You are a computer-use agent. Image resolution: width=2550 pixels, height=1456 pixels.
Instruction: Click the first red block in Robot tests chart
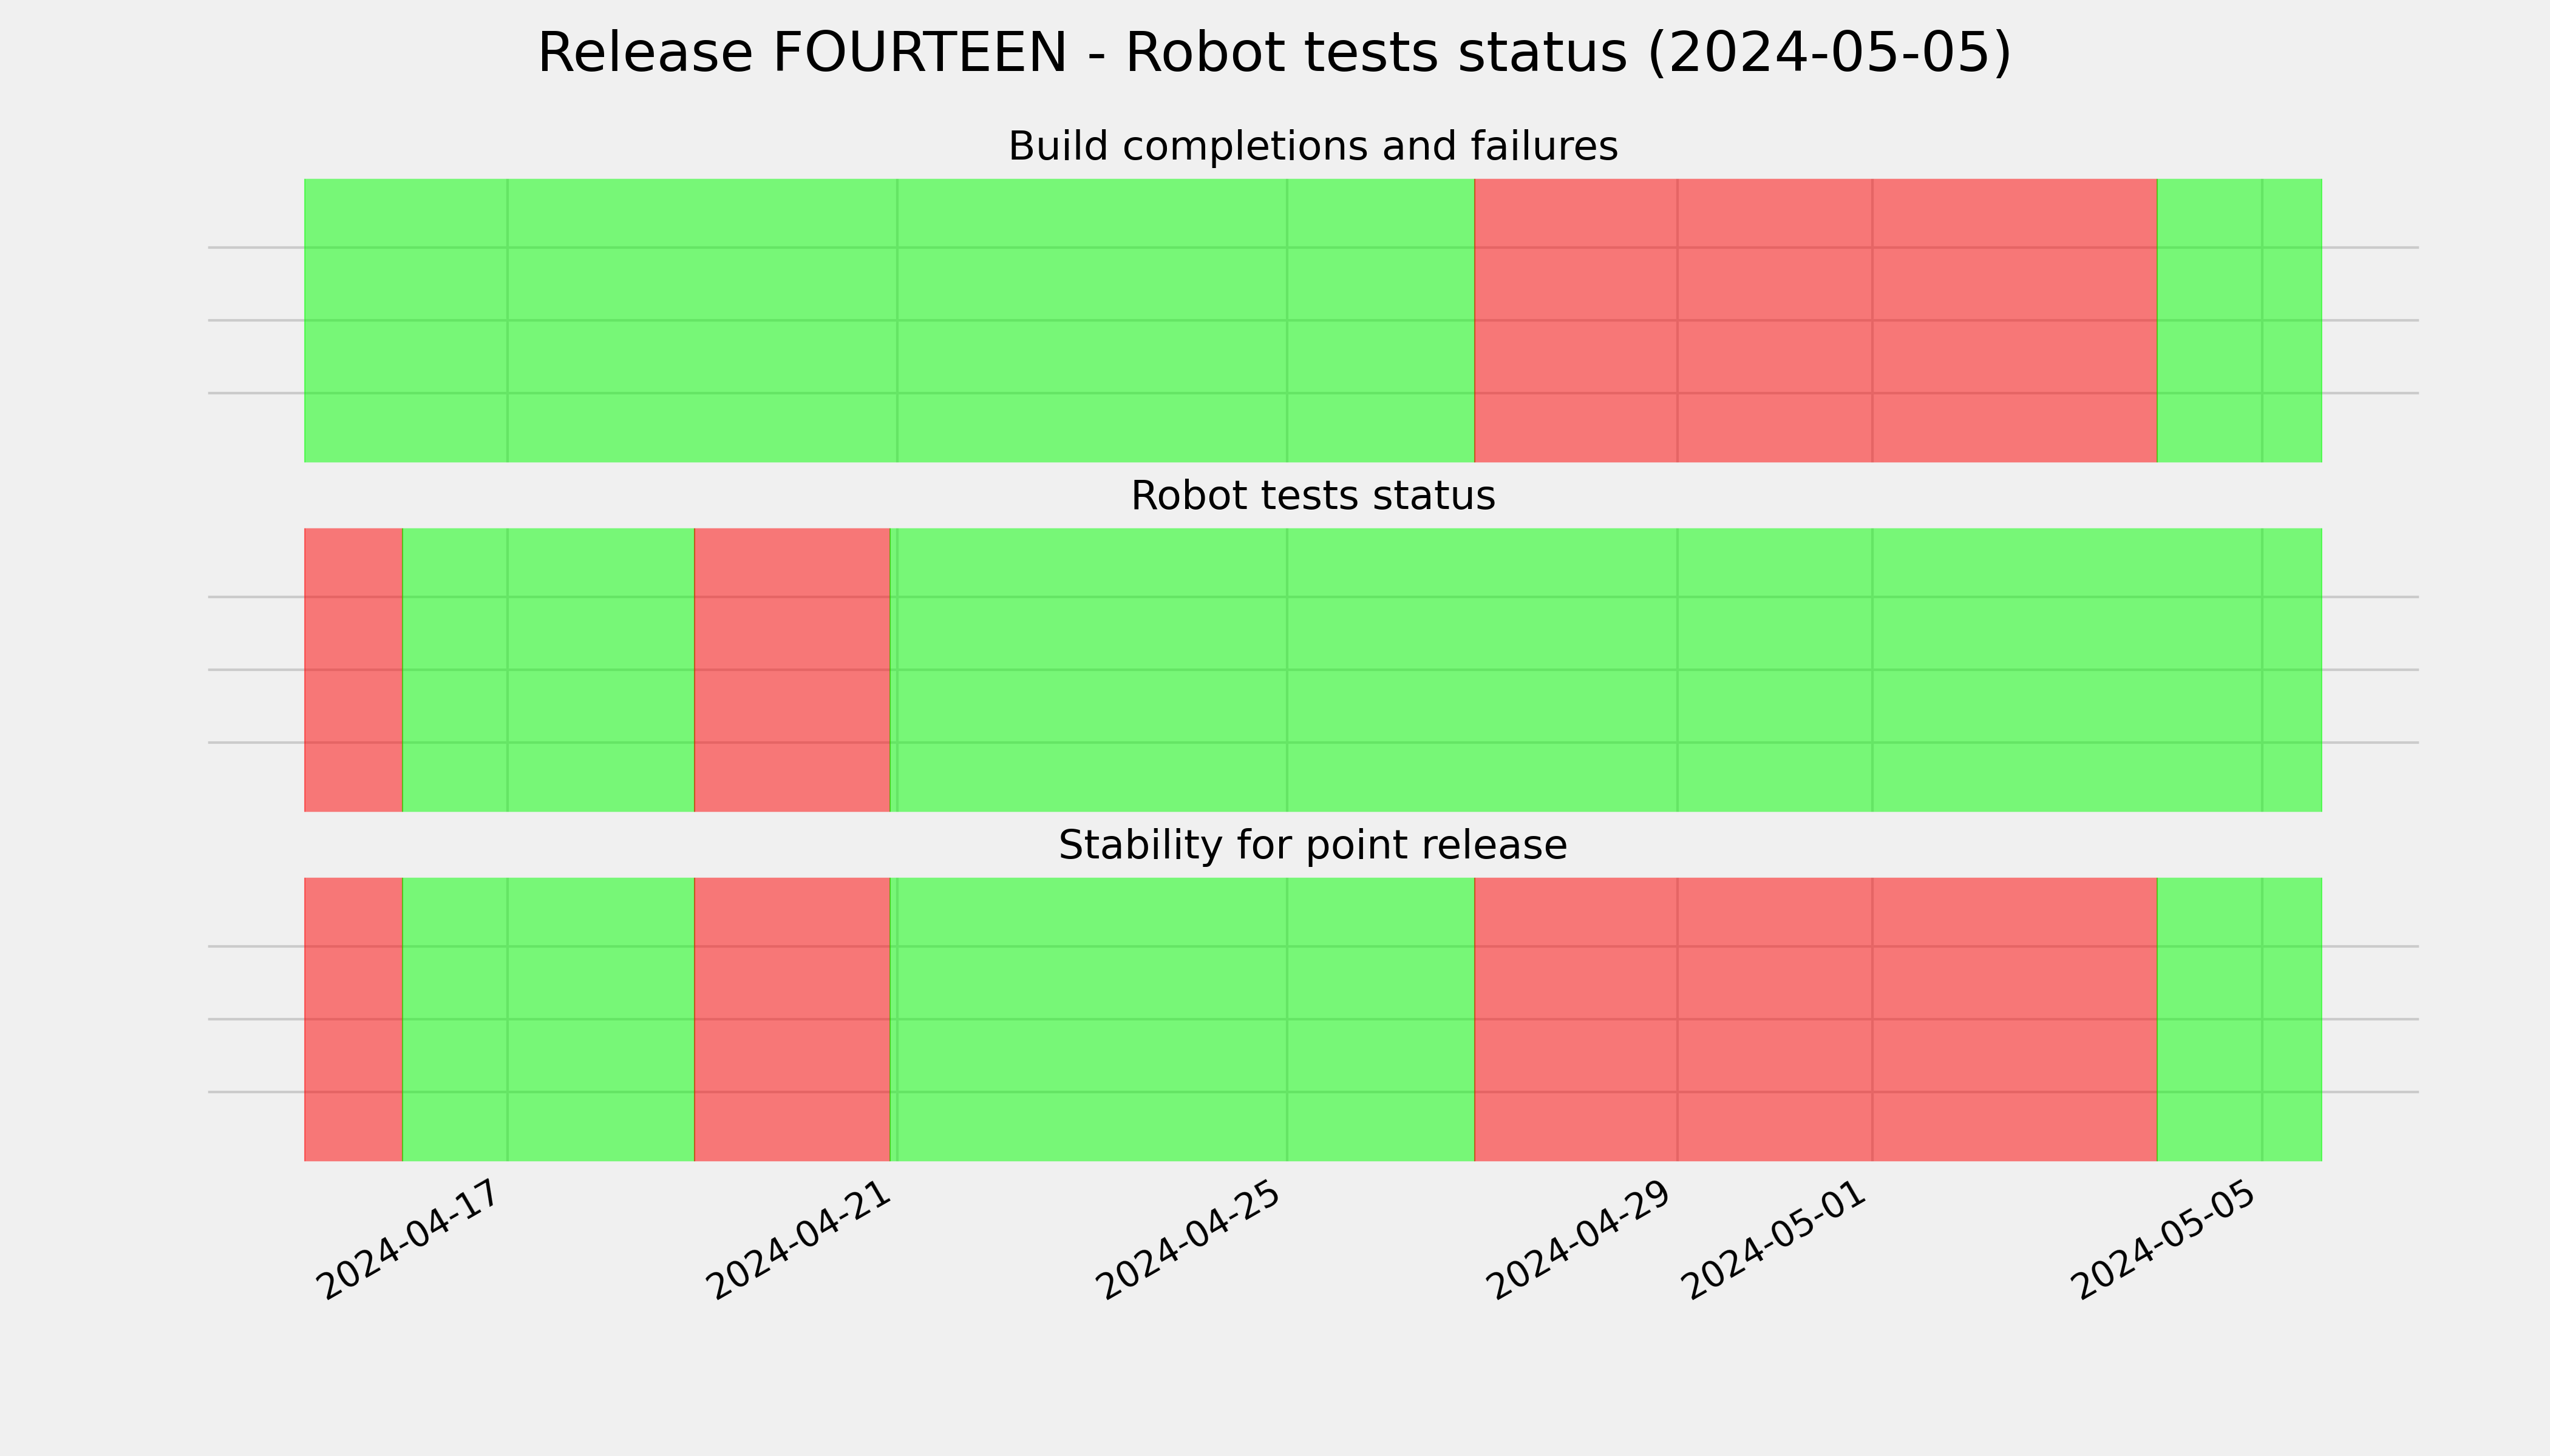(x=353, y=669)
